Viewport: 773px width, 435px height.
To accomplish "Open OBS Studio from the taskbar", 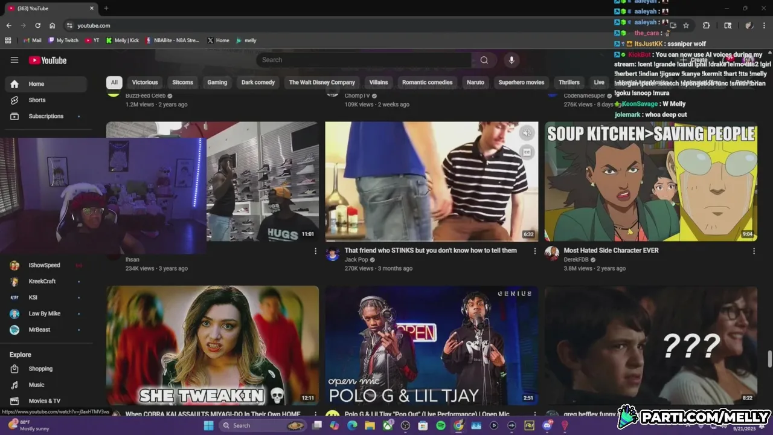I will coord(405,425).
